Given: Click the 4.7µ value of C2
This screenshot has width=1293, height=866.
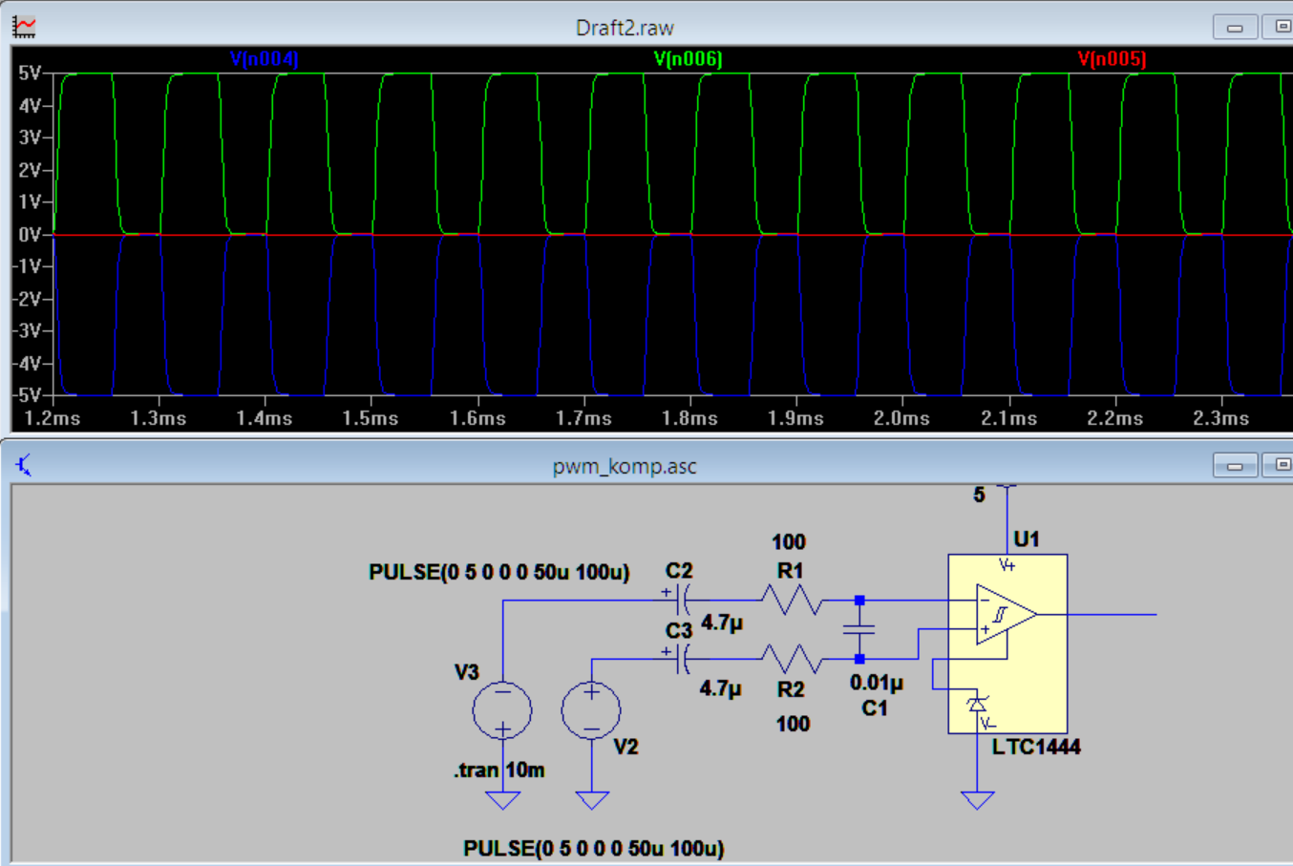Looking at the screenshot, I should pyautogui.click(x=722, y=623).
